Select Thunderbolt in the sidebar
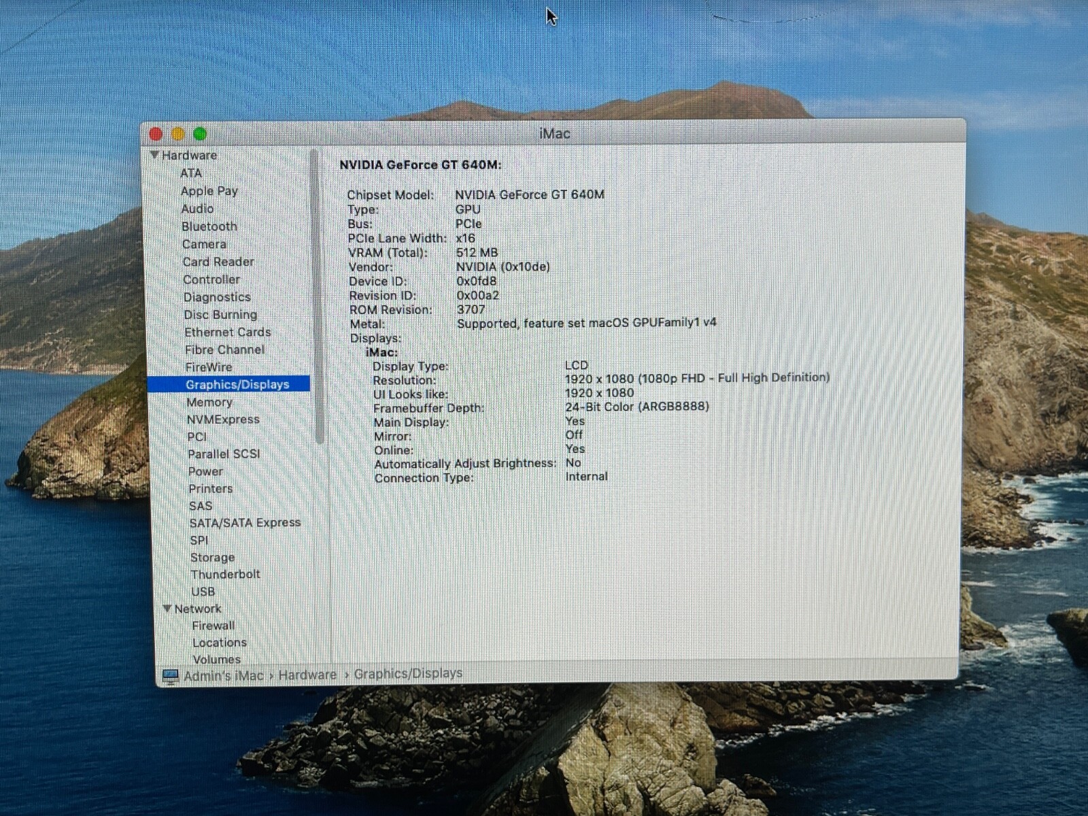The width and height of the screenshot is (1088, 816). tap(225, 574)
